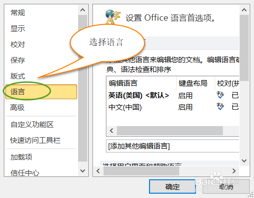Image resolution: width=254 pixels, height=198 pixels.
Task: Click sidebar scroll-down arrow near 信任中心
Action: coord(82,171)
